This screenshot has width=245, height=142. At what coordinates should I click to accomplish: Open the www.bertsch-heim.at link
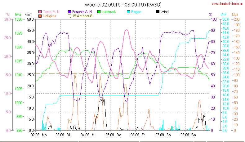(x=227, y=4)
